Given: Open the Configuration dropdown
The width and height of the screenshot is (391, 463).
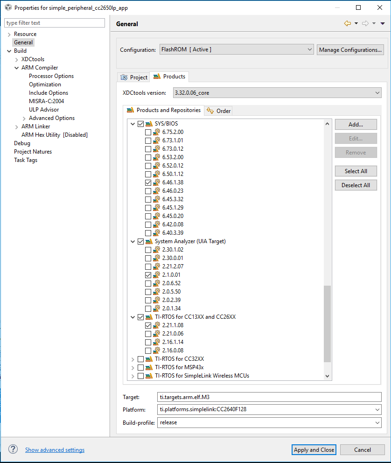Looking at the screenshot, I should 237,49.
